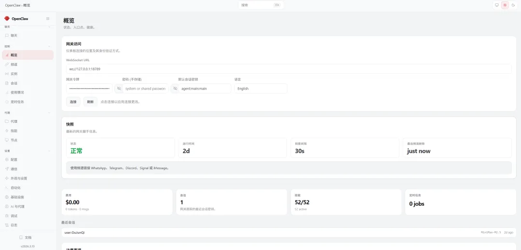Open 日志 logs page icon
The width and height of the screenshot is (521, 250).
tap(7, 225)
